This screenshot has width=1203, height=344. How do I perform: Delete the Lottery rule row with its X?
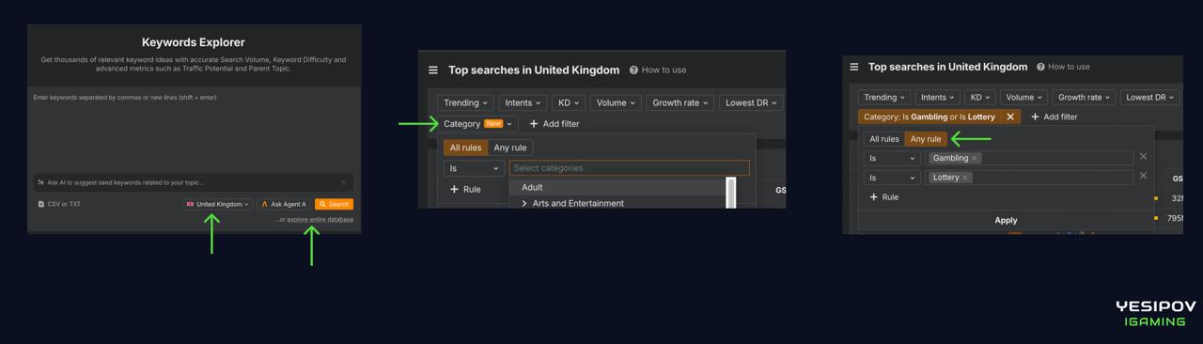point(1143,176)
